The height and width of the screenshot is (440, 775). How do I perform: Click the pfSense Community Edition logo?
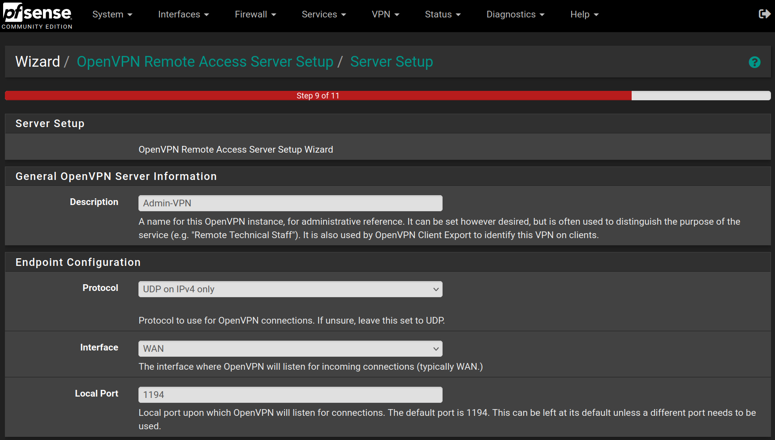pos(37,16)
